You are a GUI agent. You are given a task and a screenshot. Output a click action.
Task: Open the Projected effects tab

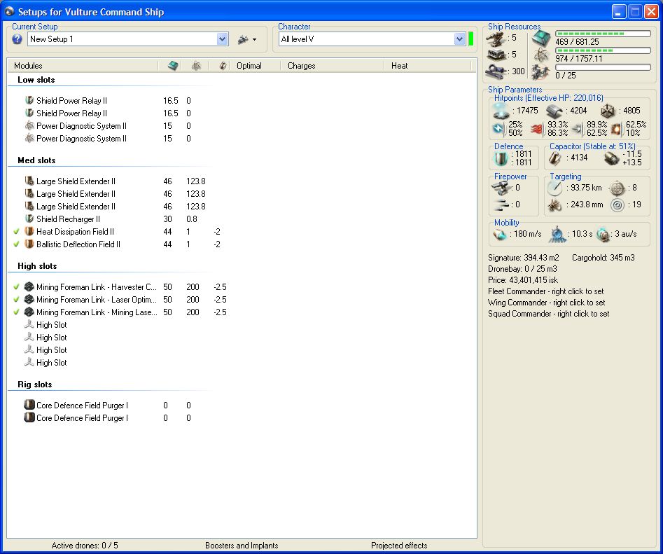[x=399, y=546]
